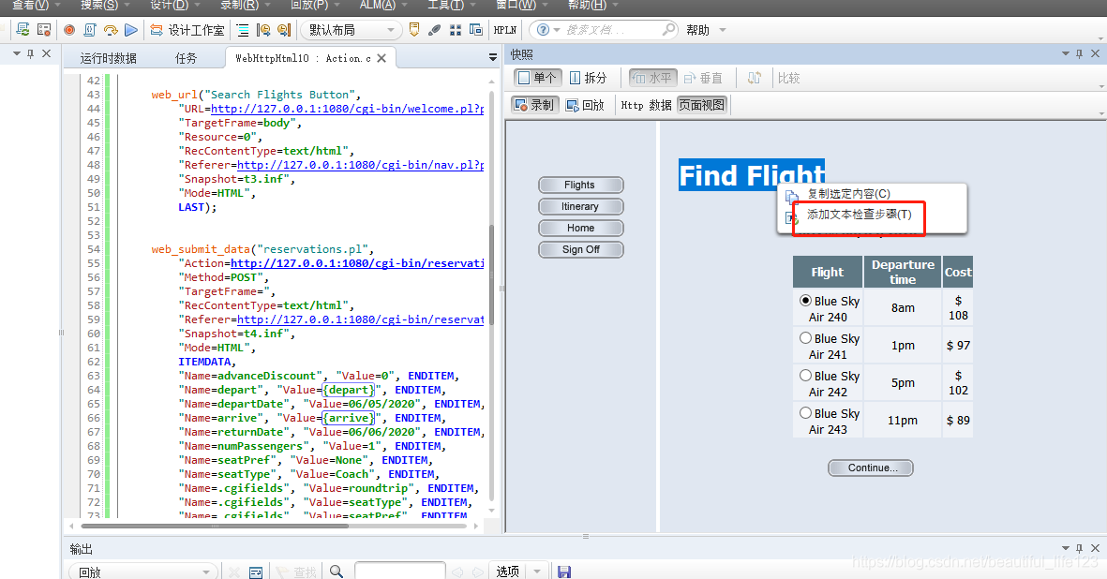Toggle 垂直 vertical split
This screenshot has width=1107, height=579.
(703, 78)
